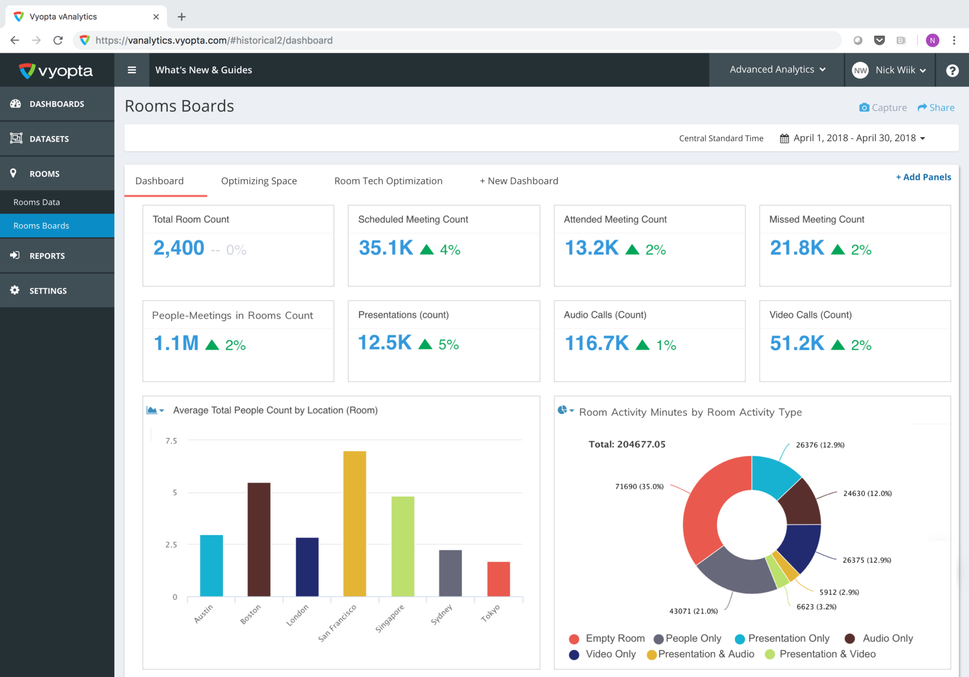Click the calendar icon near the date range
Viewport: 969px width, 677px height.
point(784,138)
